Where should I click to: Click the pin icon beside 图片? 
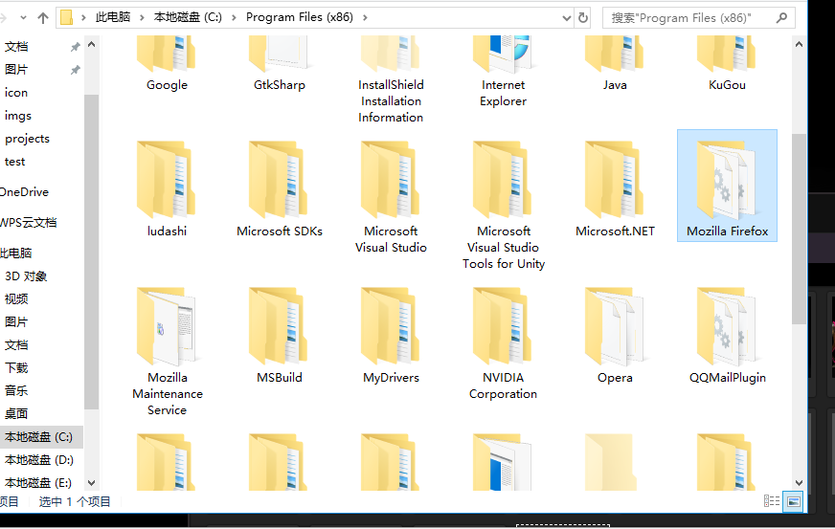(75, 70)
